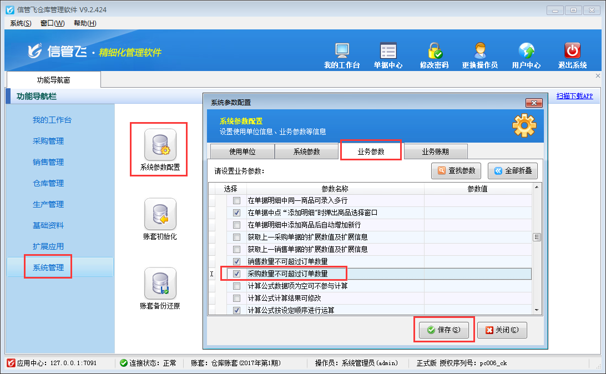The image size is (606, 374).
Task: Switch to the 系统参数 tab
Action: tap(306, 151)
